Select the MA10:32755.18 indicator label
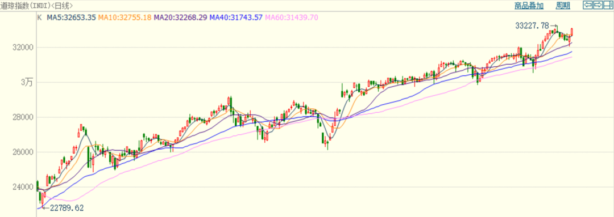Image resolution: width=614 pixels, height=217 pixels. click(x=125, y=17)
